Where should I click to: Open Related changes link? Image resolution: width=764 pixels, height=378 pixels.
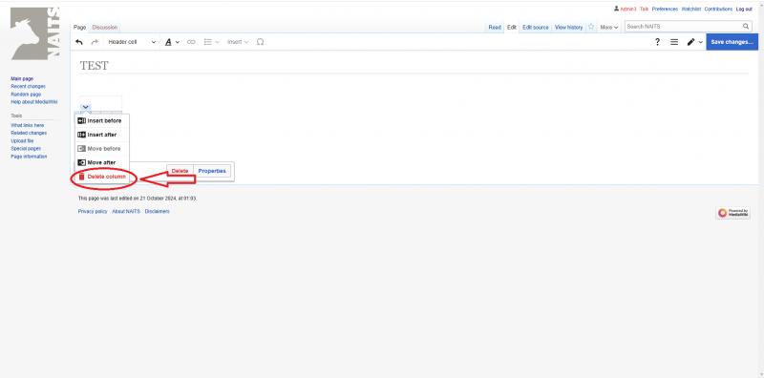click(x=29, y=134)
